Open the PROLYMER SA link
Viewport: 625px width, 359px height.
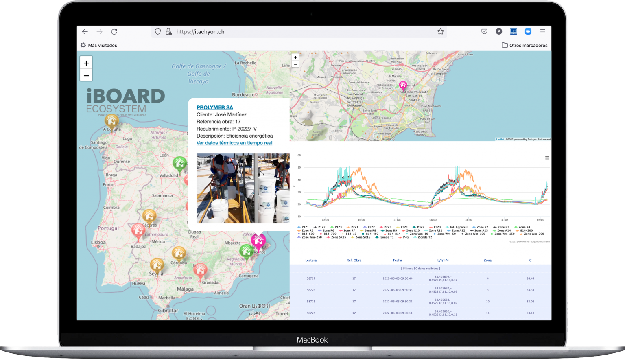(214, 107)
